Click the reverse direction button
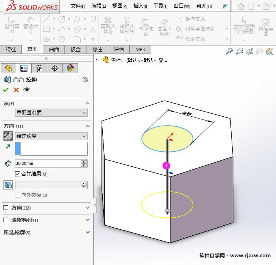Viewport: 276px width, 265px height. pos(8,136)
